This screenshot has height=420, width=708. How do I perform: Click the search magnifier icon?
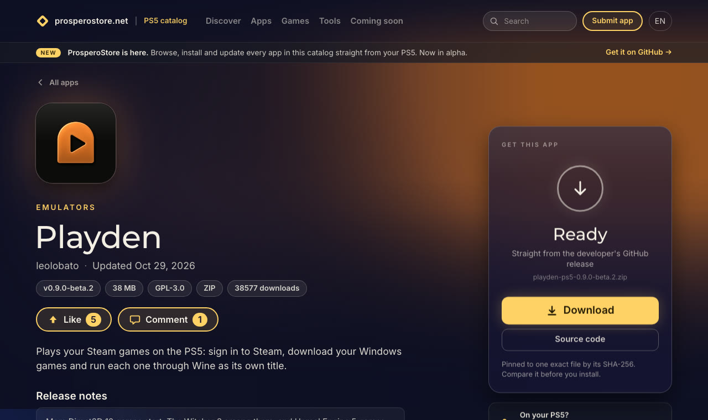click(x=494, y=21)
